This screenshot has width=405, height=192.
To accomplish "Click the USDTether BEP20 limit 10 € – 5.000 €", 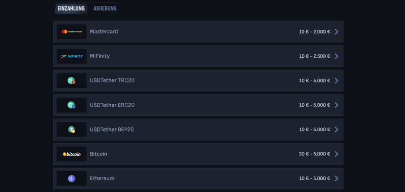I will click(x=314, y=130).
